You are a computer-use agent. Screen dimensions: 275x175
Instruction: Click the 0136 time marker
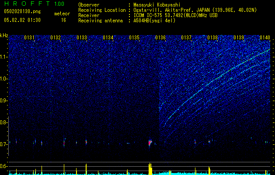(x=160, y=38)
